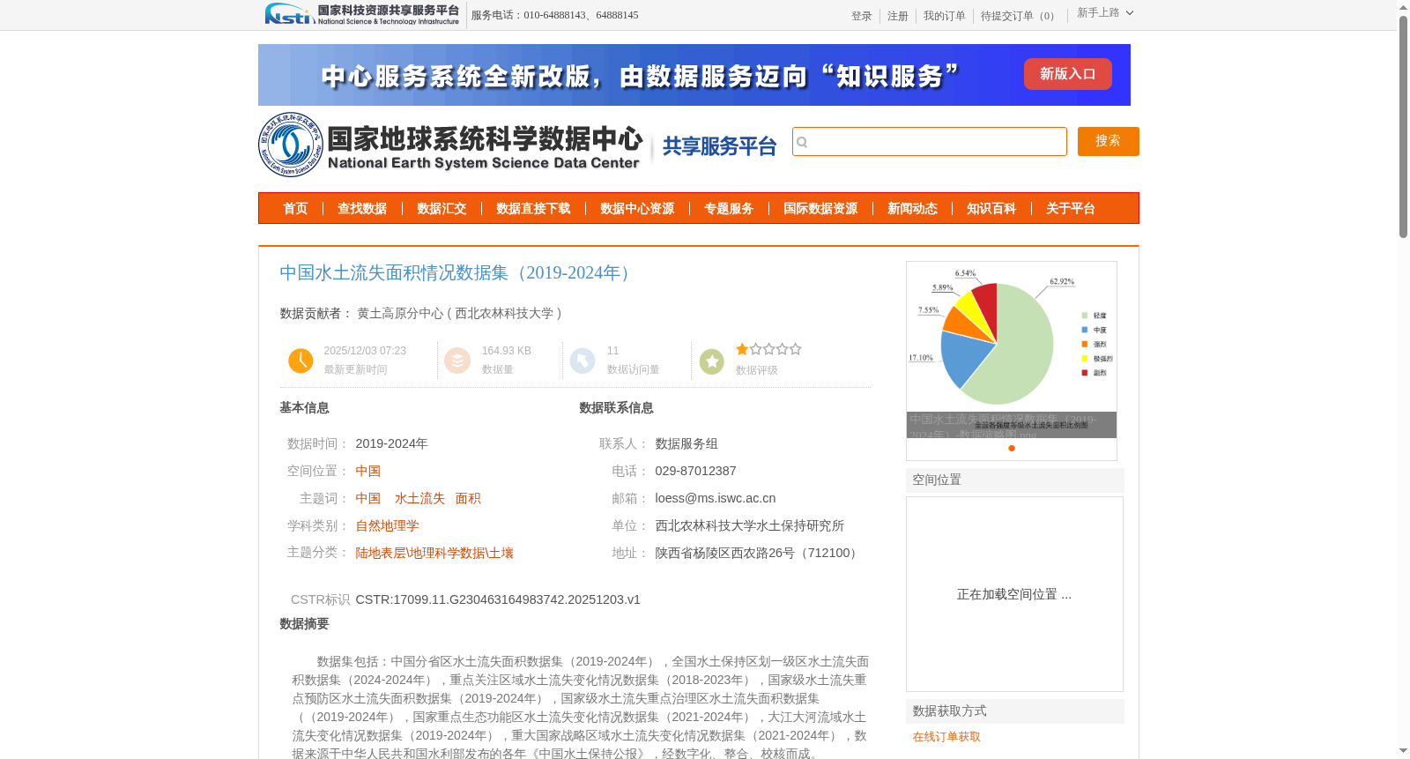Expand the 新手上路 dropdown
The width and height of the screenshot is (1410, 759).
(1105, 13)
